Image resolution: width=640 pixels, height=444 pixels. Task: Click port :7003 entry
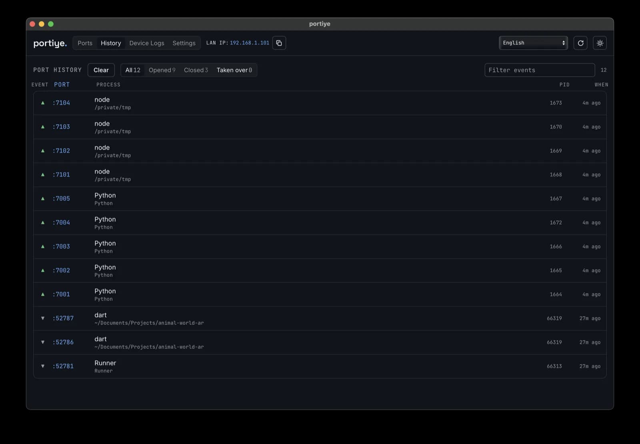[x=61, y=246]
